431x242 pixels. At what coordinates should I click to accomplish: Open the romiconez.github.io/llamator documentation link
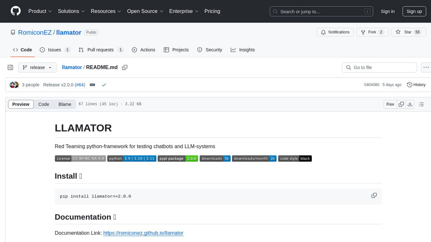pyautogui.click(x=143, y=233)
